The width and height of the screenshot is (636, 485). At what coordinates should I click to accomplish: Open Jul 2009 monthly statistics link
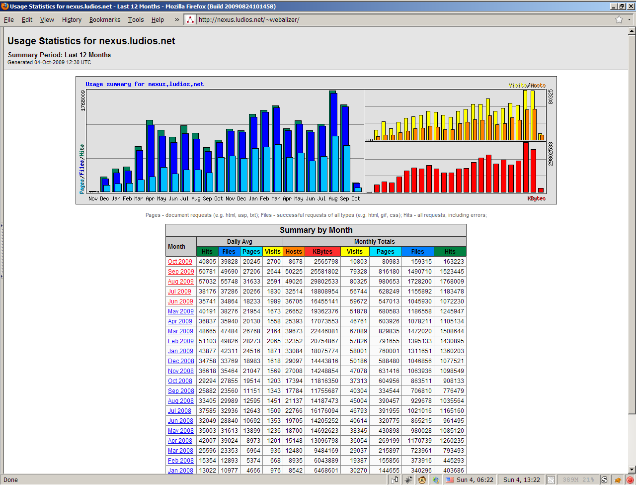(179, 291)
